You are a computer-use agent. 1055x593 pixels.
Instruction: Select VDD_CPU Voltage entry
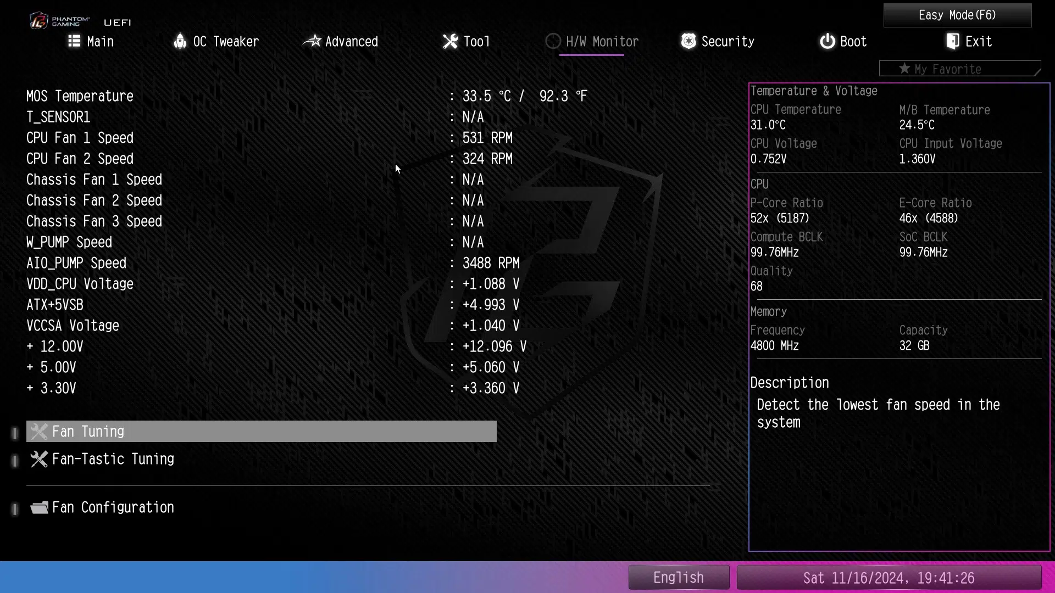pos(273,284)
